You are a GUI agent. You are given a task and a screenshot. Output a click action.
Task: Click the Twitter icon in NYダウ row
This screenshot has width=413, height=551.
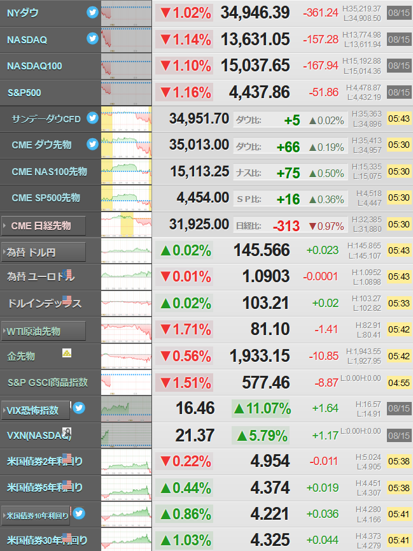[92, 13]
